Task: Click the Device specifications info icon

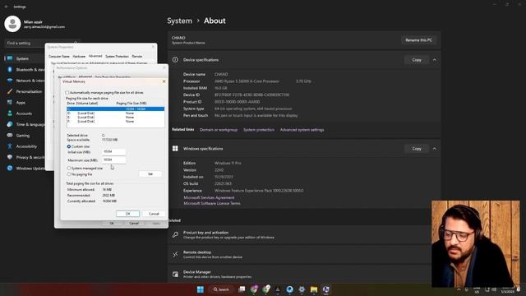Action: tap(175, 60)
